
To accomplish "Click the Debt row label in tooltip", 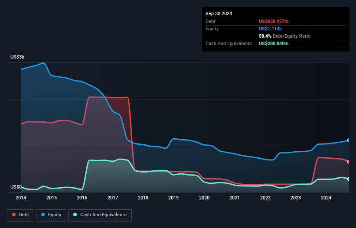I will click(210, 21).
